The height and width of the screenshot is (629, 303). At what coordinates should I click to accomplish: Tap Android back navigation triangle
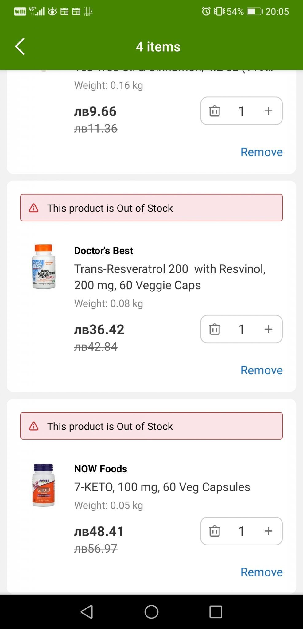[87, 612]
